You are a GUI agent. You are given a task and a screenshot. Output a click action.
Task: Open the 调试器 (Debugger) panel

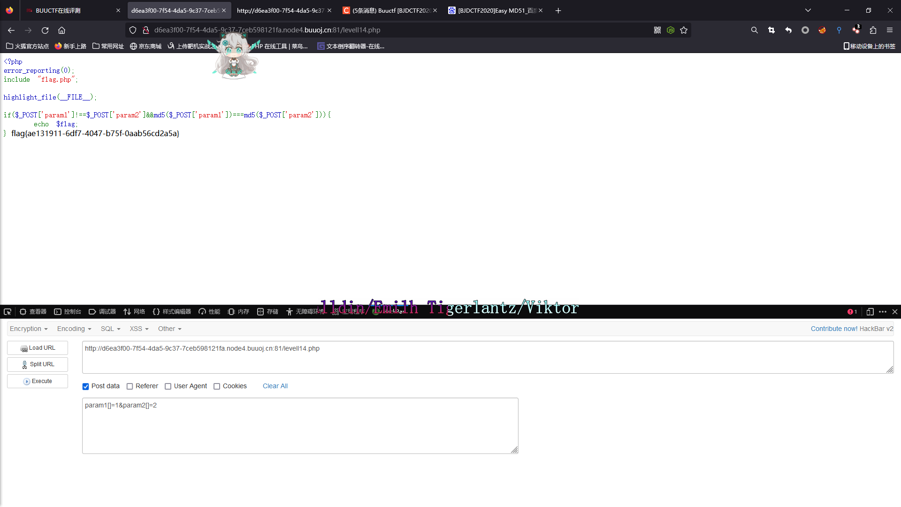tap(102, 311)
